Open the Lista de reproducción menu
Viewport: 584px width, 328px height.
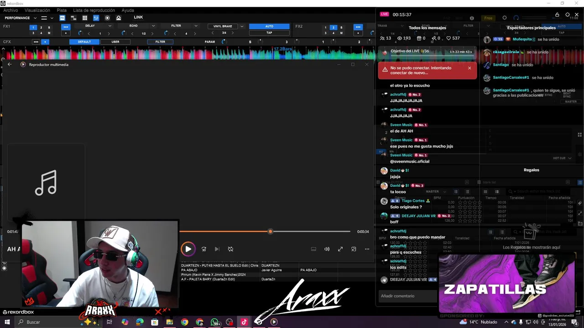point(94,10)
